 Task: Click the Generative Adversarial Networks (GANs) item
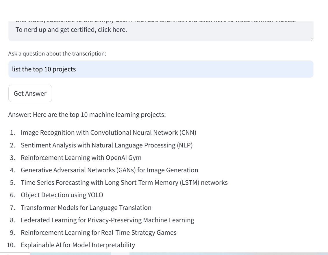(109, 170)
